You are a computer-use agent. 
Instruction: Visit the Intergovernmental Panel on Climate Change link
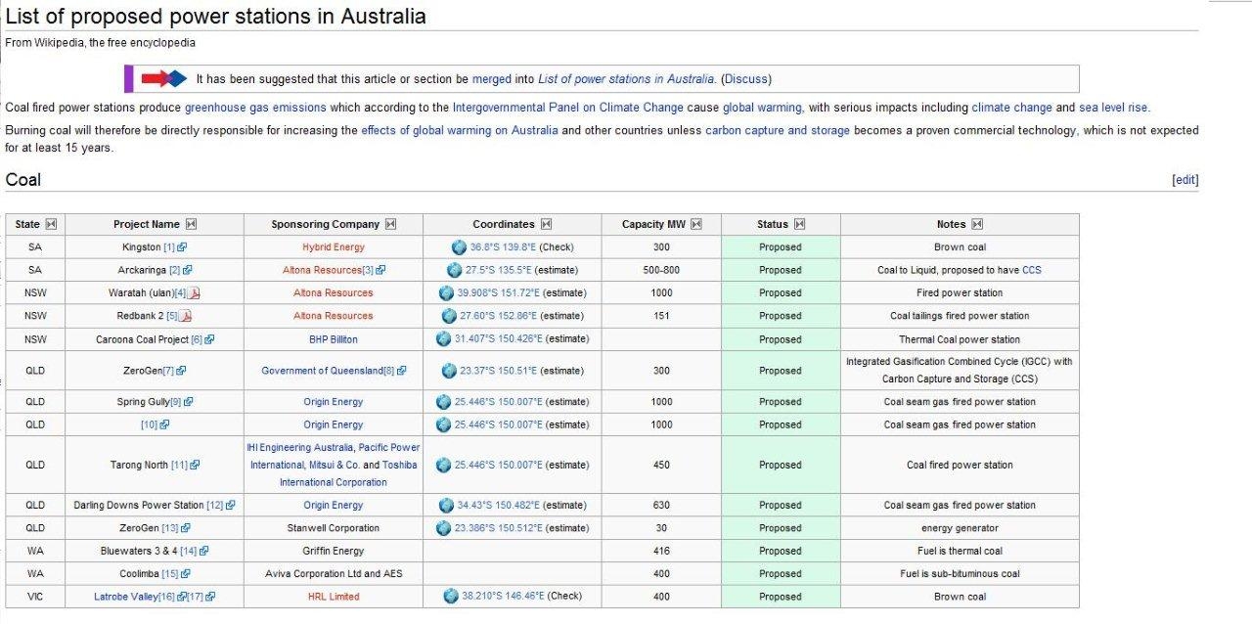pos(568,108)
